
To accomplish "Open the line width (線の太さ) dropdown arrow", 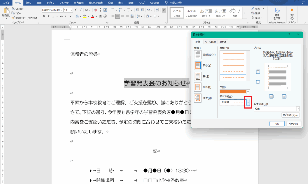I will coord(248,102).
